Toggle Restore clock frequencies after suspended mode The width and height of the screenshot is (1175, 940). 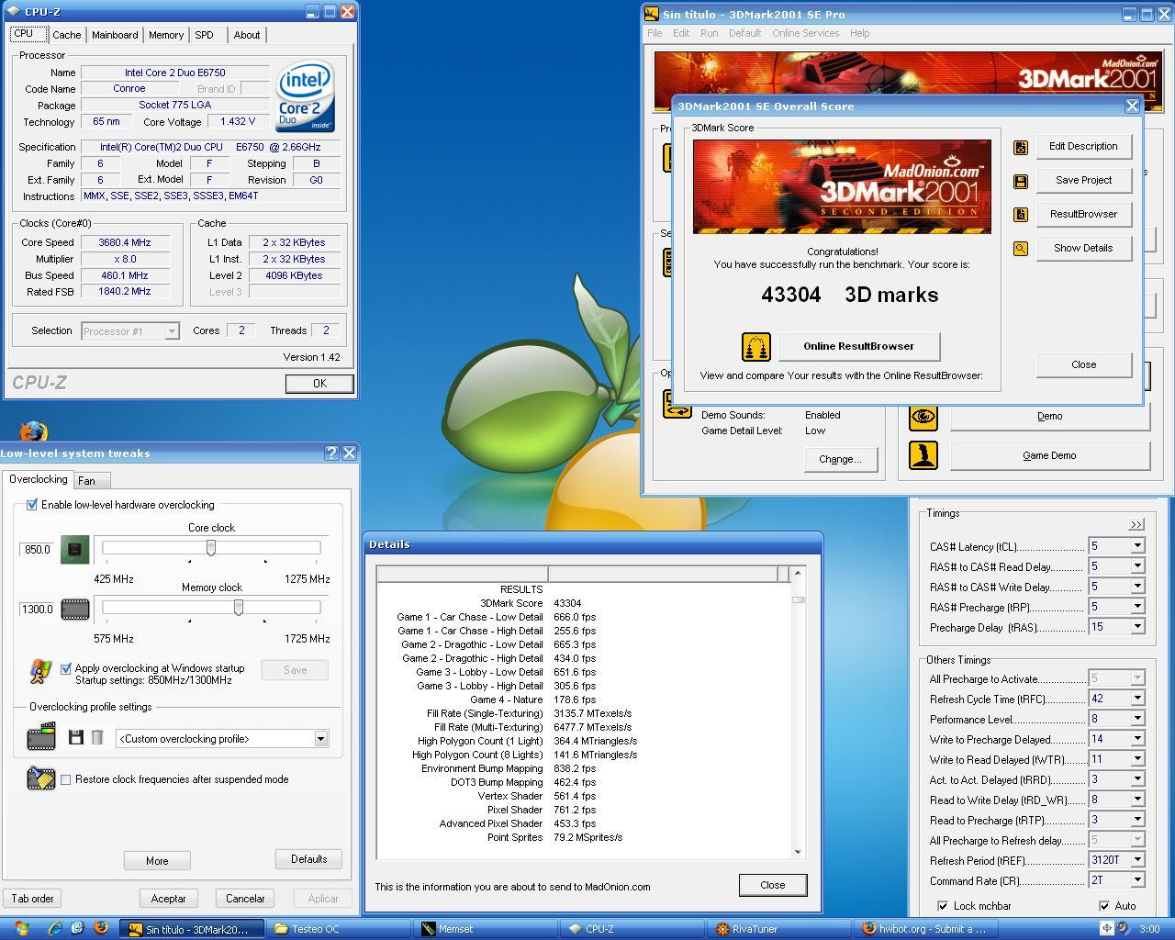tap(65, 779)
